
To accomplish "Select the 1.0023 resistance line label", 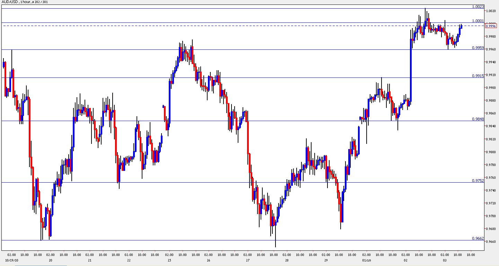I will pyautogui.click(x=478, y=7).
